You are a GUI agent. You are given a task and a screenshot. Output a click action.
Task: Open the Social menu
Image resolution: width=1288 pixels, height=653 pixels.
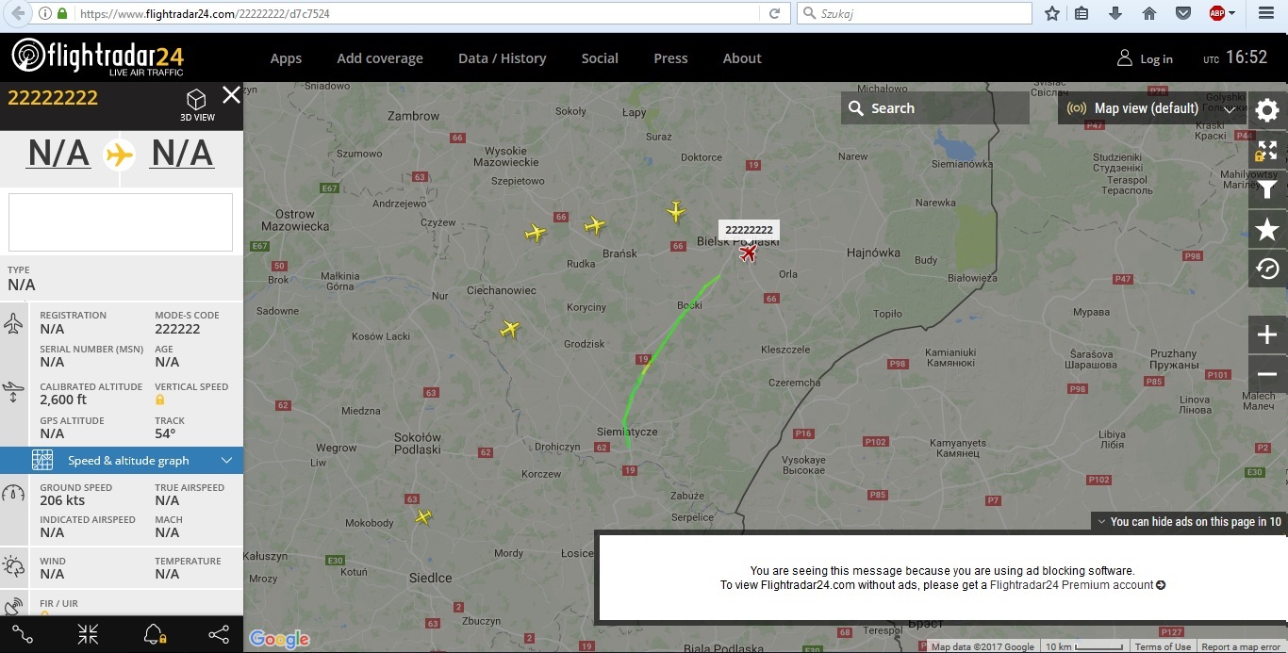tap(600, 58)
